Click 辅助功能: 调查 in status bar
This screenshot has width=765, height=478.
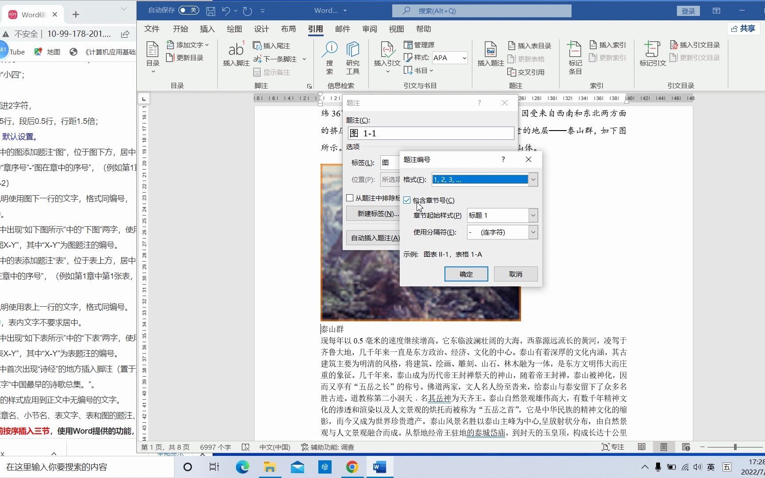point(328,447)
